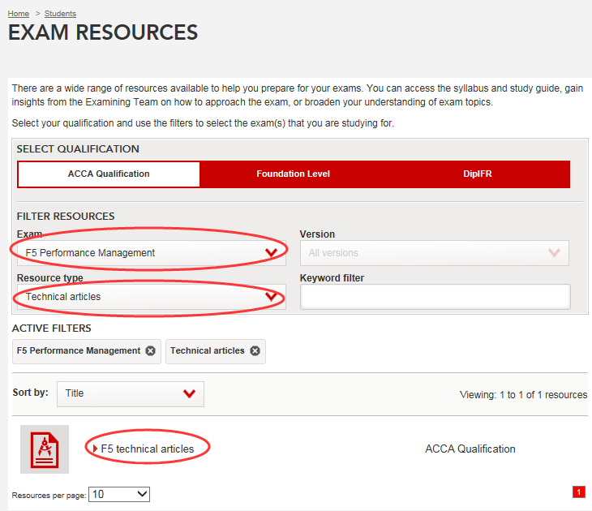592x511 pixels.
Task: Click the red arrow beside F5 technical articles
Action: 96,449
